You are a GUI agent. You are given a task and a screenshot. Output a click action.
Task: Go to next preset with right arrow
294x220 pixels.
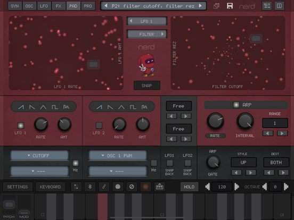[200, 6]
